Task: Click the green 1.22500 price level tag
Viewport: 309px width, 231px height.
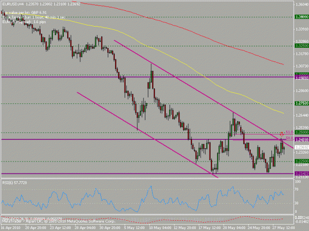Action: pyautogui.click(x=302, y=161)
